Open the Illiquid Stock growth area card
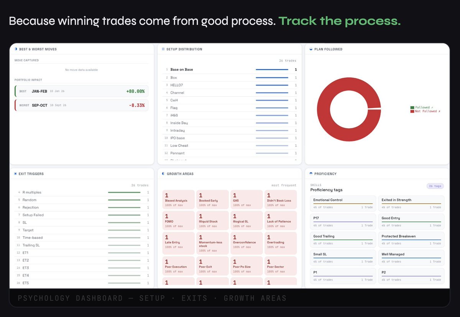The height and width of the screenshot is (317, 460). 212,220
